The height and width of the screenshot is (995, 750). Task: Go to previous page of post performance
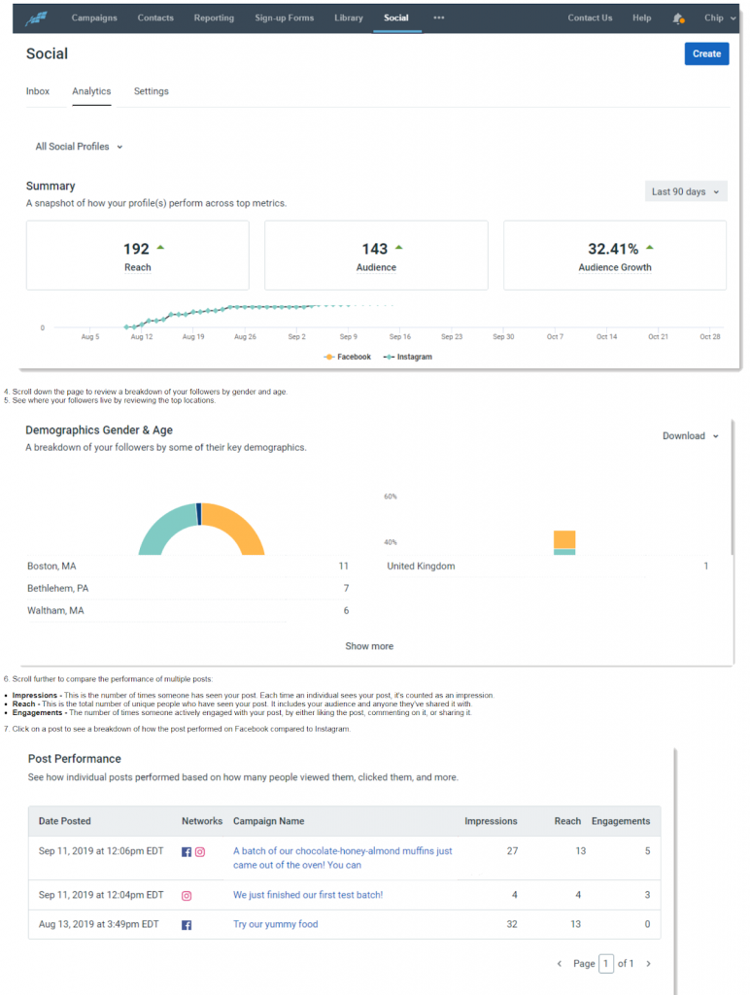(559, 964)
